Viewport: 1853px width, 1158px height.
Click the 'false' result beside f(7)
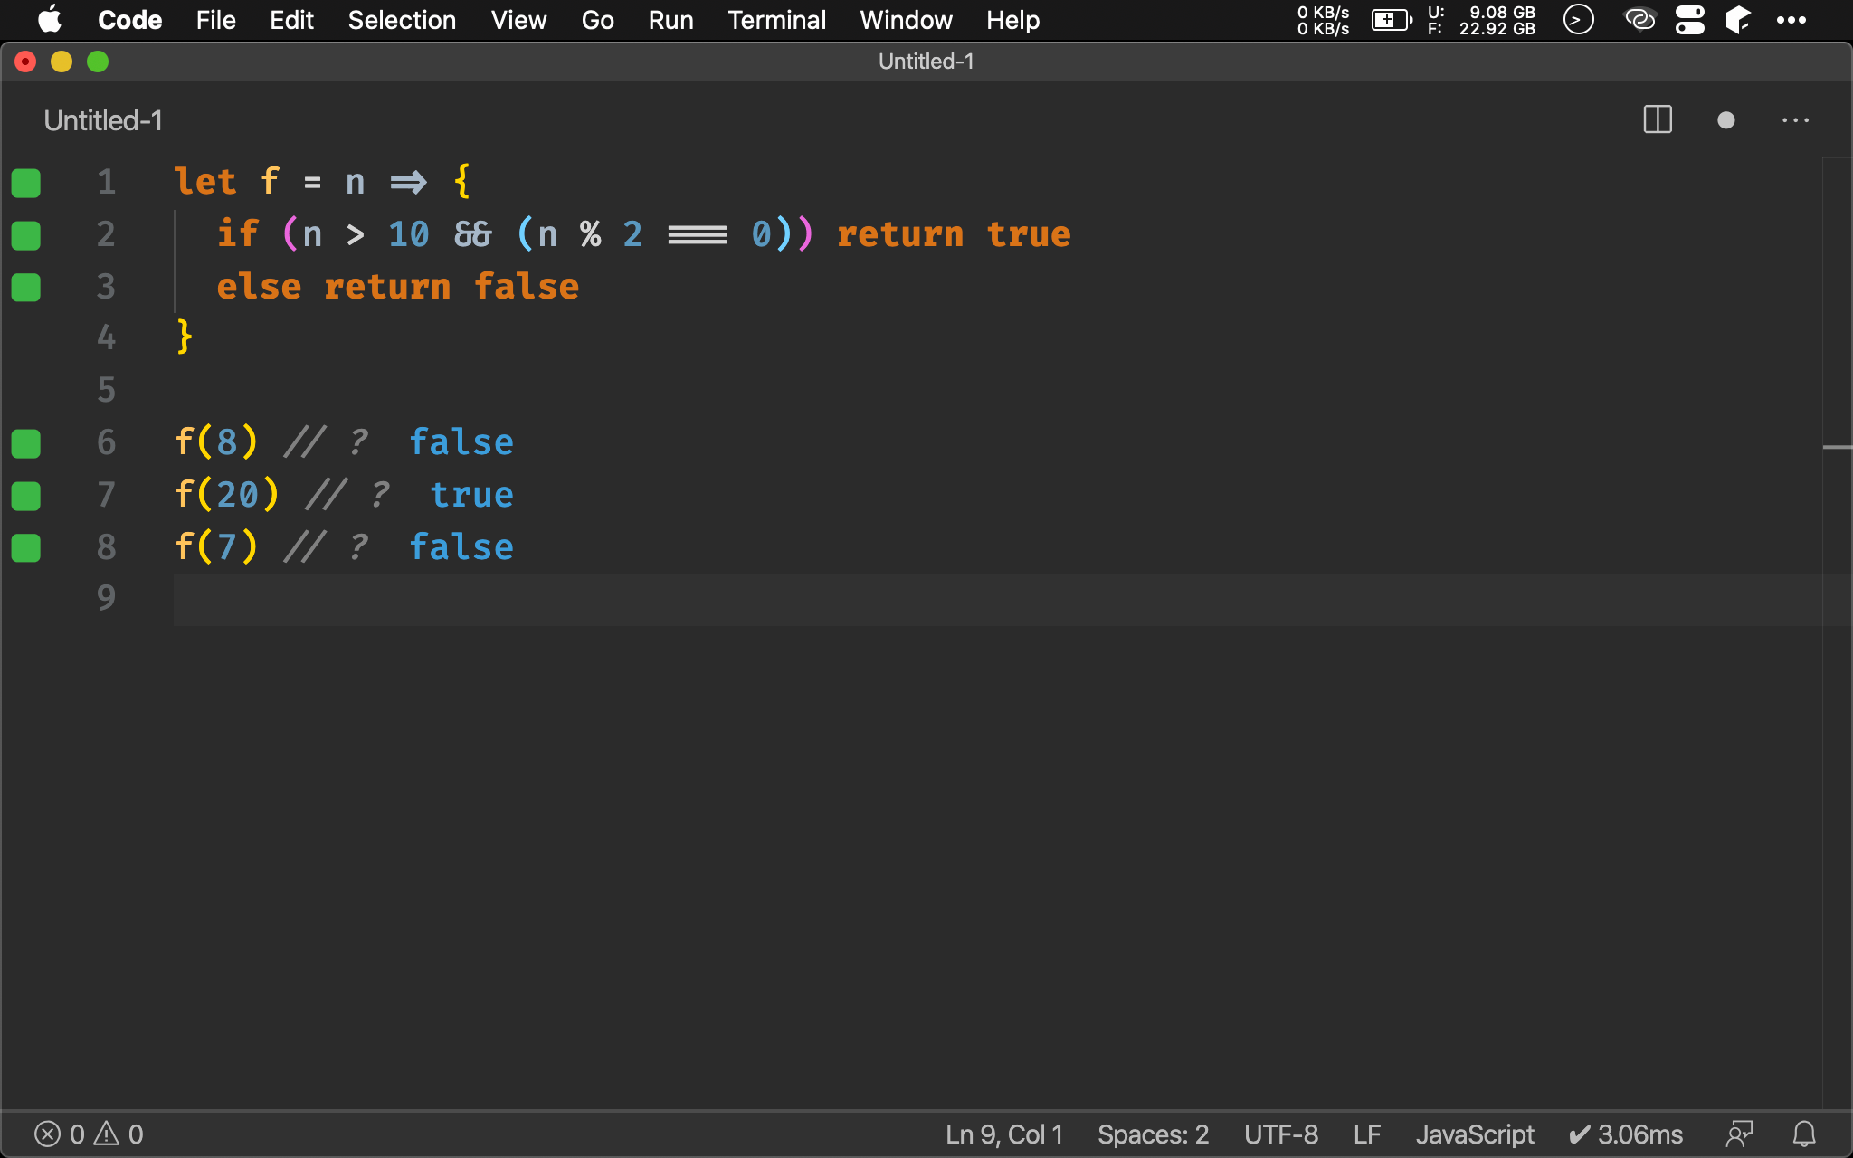coord(461,546)
